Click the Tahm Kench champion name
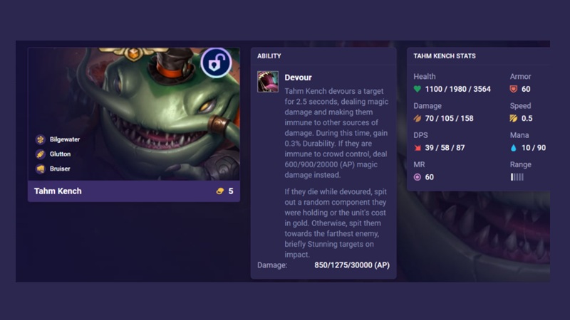570x320 pixels. point(58,191)
